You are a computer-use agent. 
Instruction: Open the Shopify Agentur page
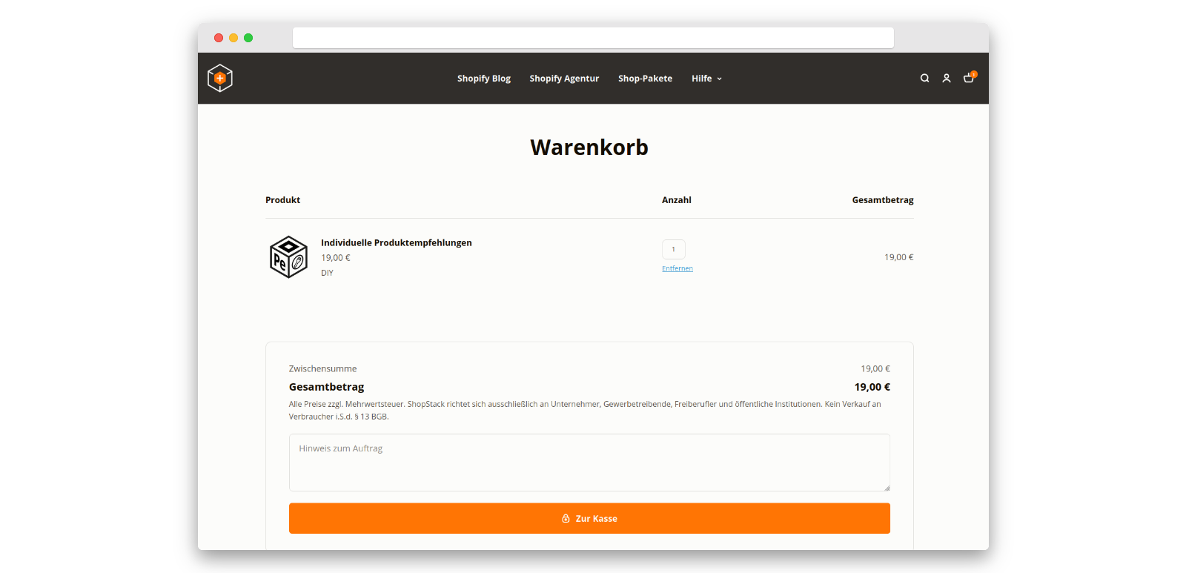point(564,79)
